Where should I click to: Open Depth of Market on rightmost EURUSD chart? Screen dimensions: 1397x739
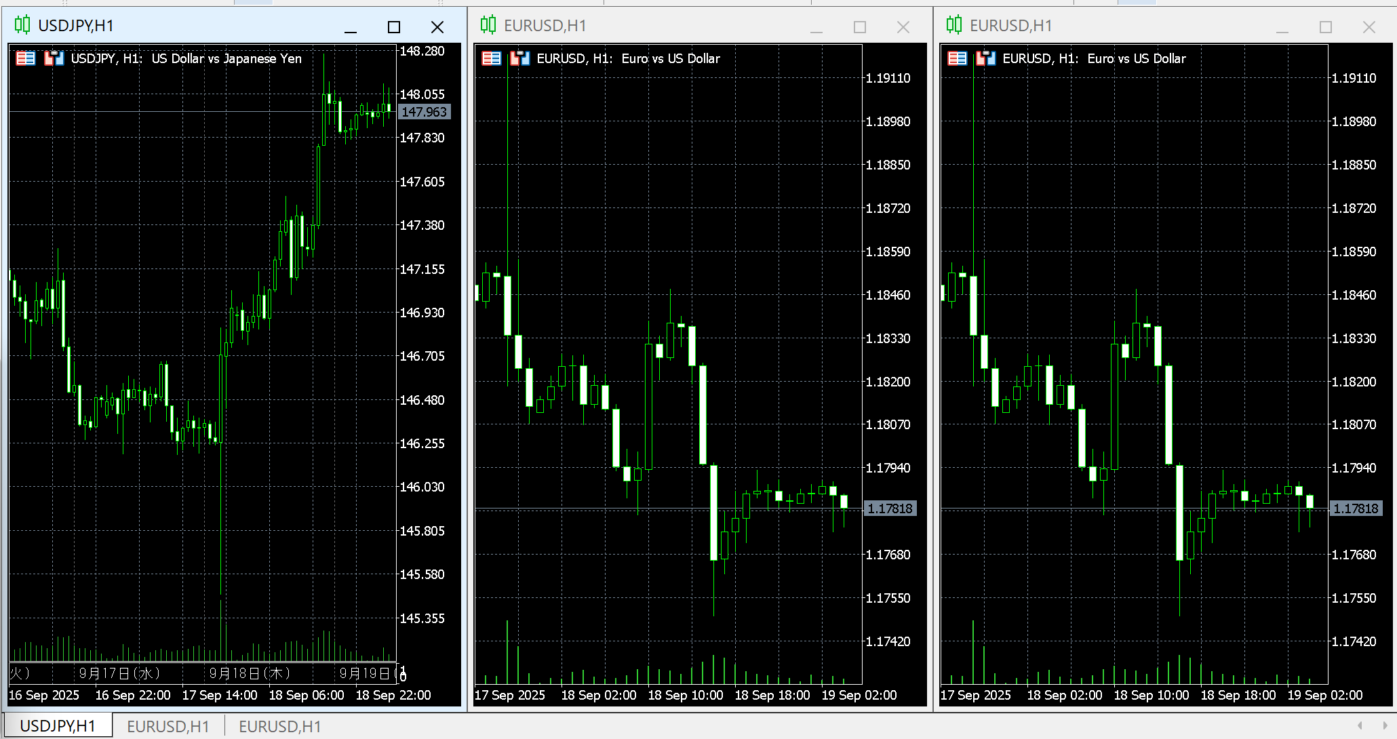tap(957, 59)
